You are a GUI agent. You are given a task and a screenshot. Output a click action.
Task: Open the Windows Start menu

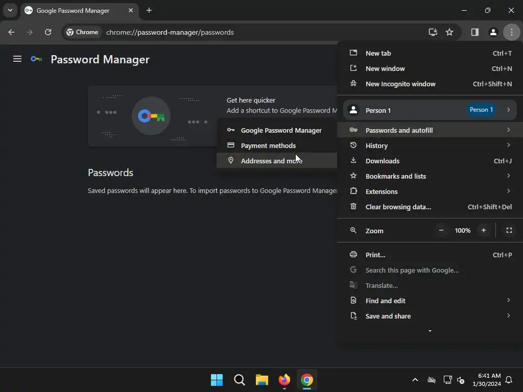click(x=217, y=380)
